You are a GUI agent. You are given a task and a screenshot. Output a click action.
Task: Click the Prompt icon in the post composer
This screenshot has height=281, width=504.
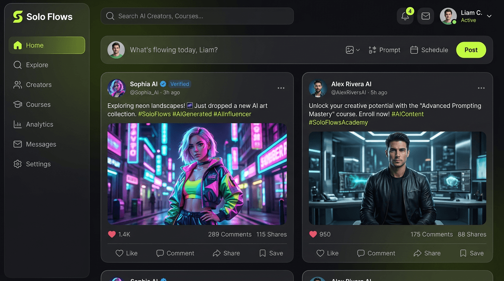pos(373,50)
